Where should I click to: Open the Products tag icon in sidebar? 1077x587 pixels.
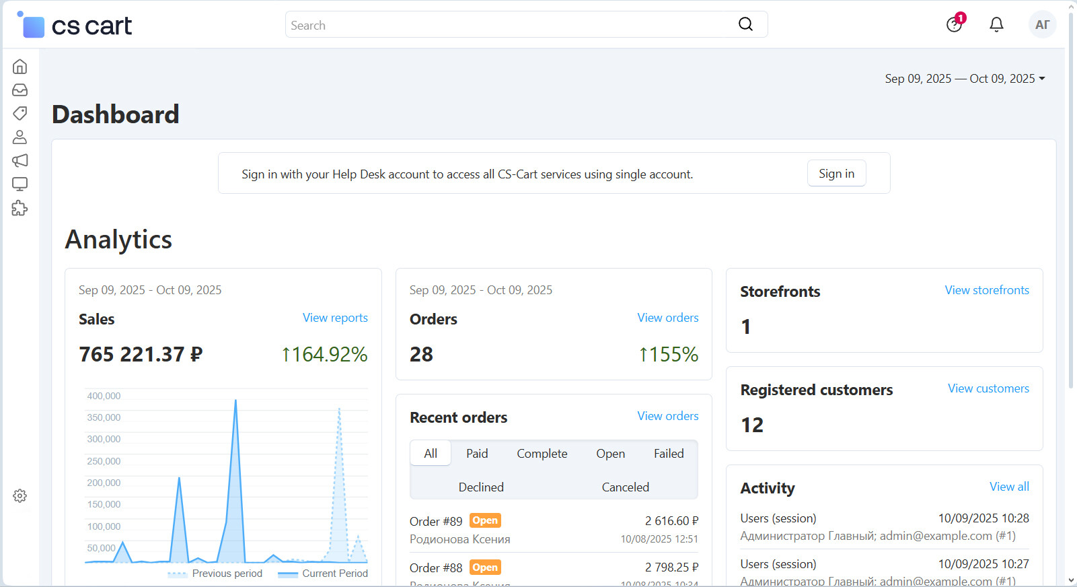20,113
